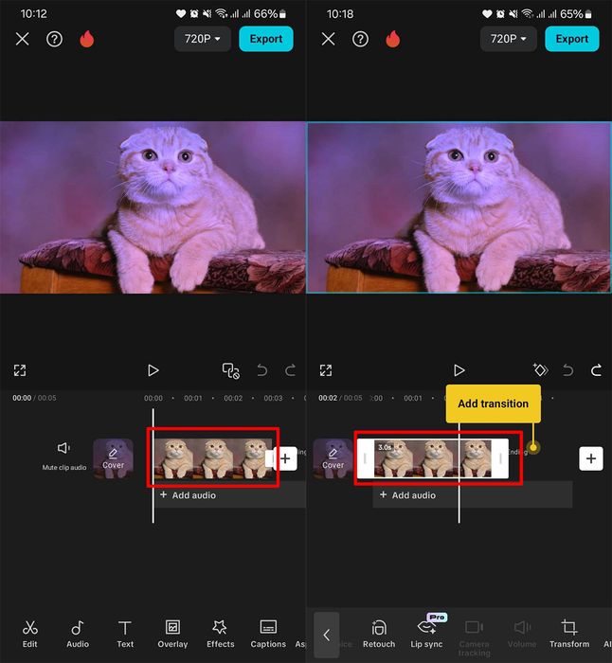This screenshot has height=663, width=612.
Task: Go back with the left chevron button
Action: (327, 635)
